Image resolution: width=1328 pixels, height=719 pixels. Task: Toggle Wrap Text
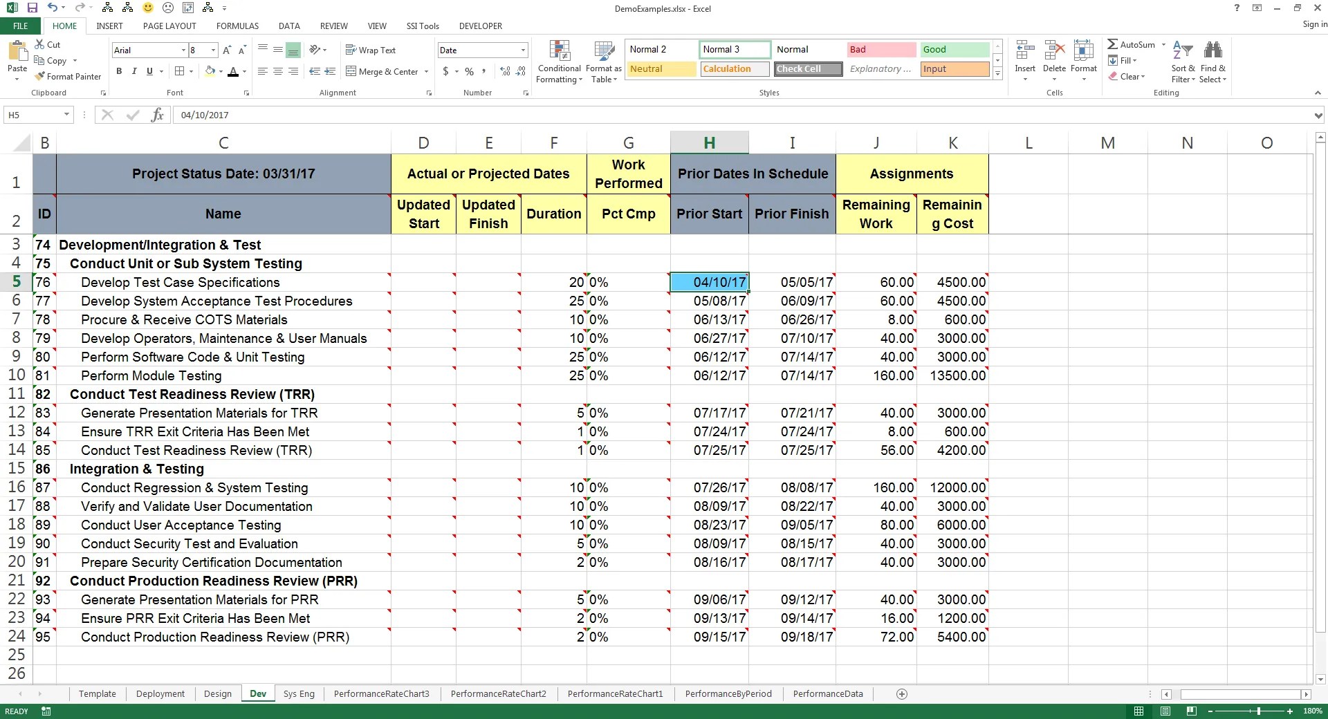point(371,50)
